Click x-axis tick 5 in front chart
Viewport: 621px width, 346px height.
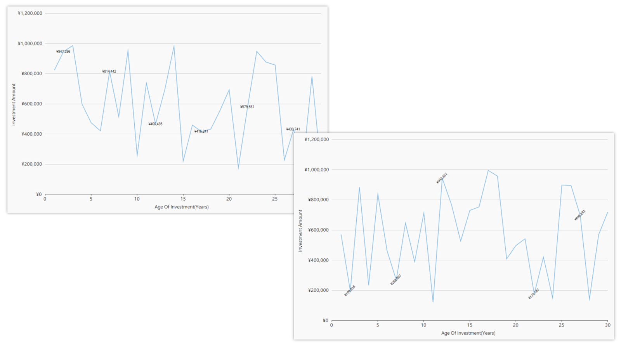[x=378, y=325]
